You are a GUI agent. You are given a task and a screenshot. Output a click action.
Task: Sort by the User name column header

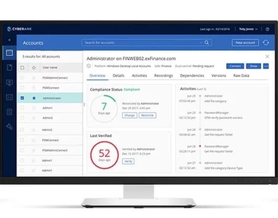pyautogui.click(x=50, y=67)
